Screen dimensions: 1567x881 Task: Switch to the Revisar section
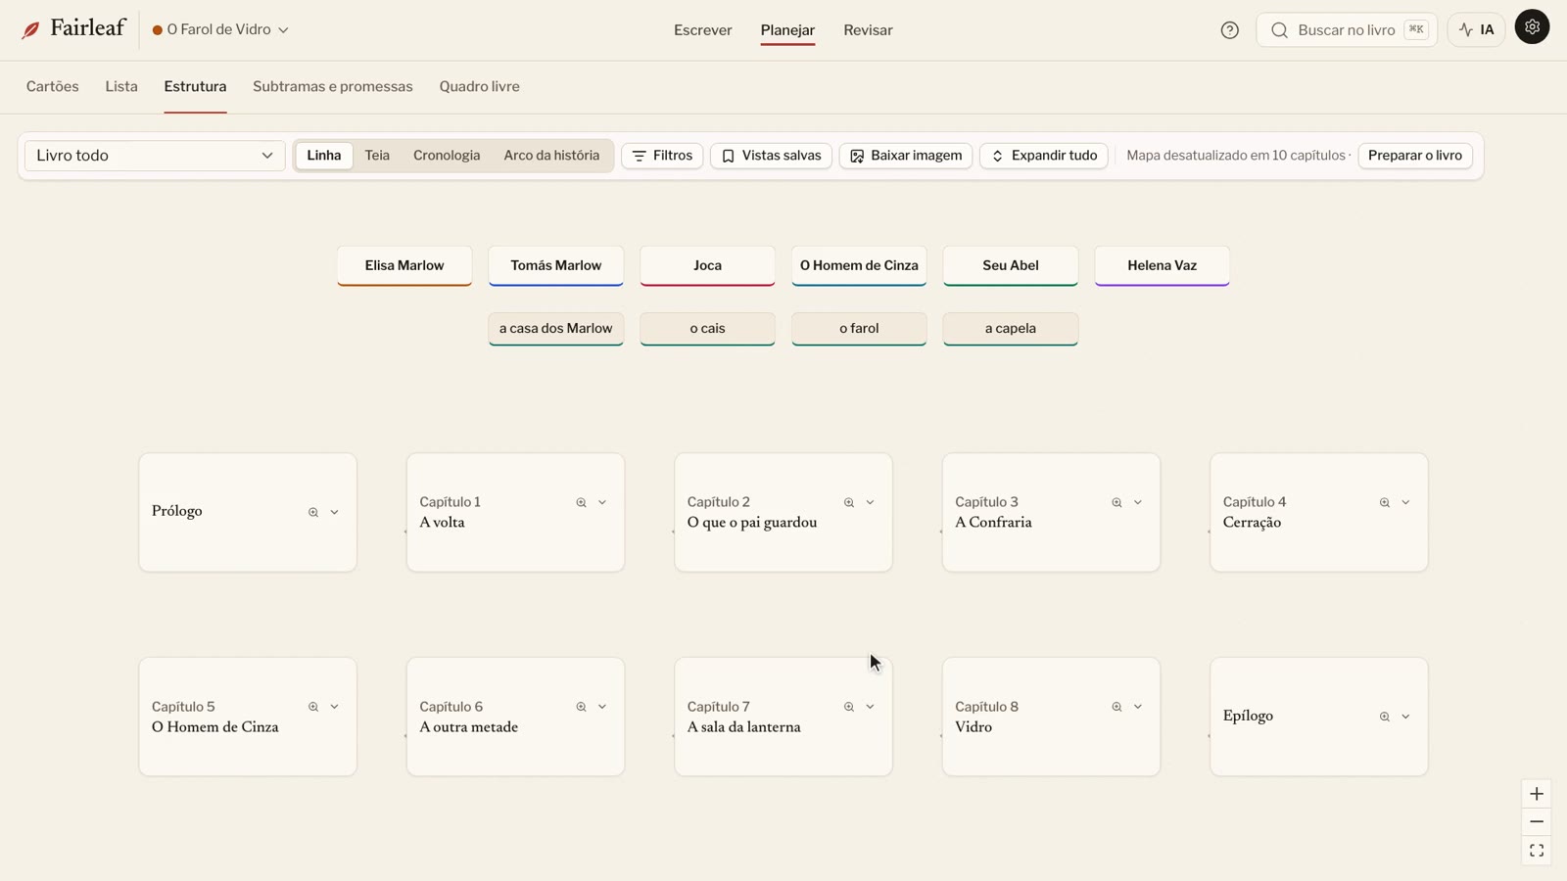click(x=868, y=30)
